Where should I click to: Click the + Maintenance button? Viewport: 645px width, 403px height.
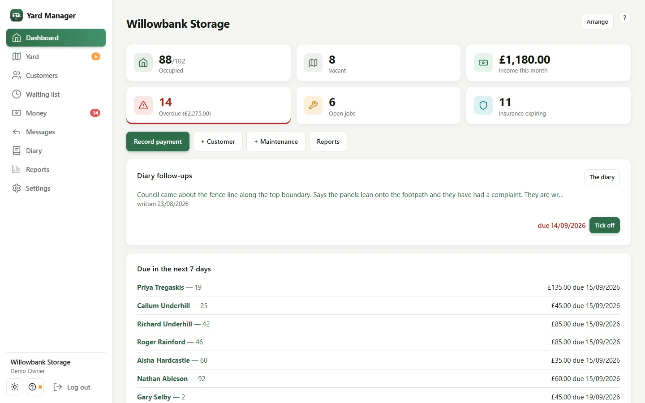click(x=276, y=141)
